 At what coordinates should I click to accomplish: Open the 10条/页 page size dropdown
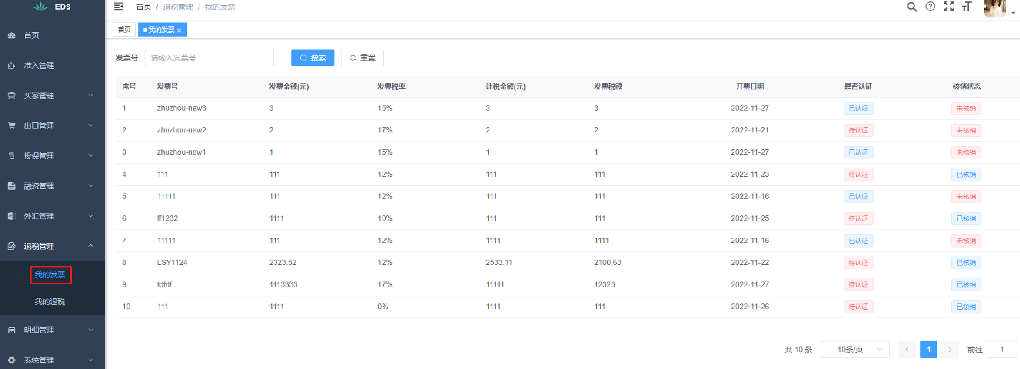(x=855, y=349)
